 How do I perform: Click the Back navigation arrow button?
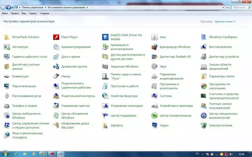pyautogui.click(x=3, y=7)
